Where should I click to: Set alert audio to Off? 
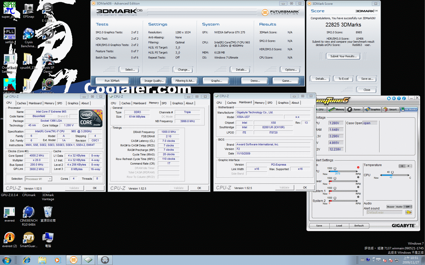coord(408,207)
